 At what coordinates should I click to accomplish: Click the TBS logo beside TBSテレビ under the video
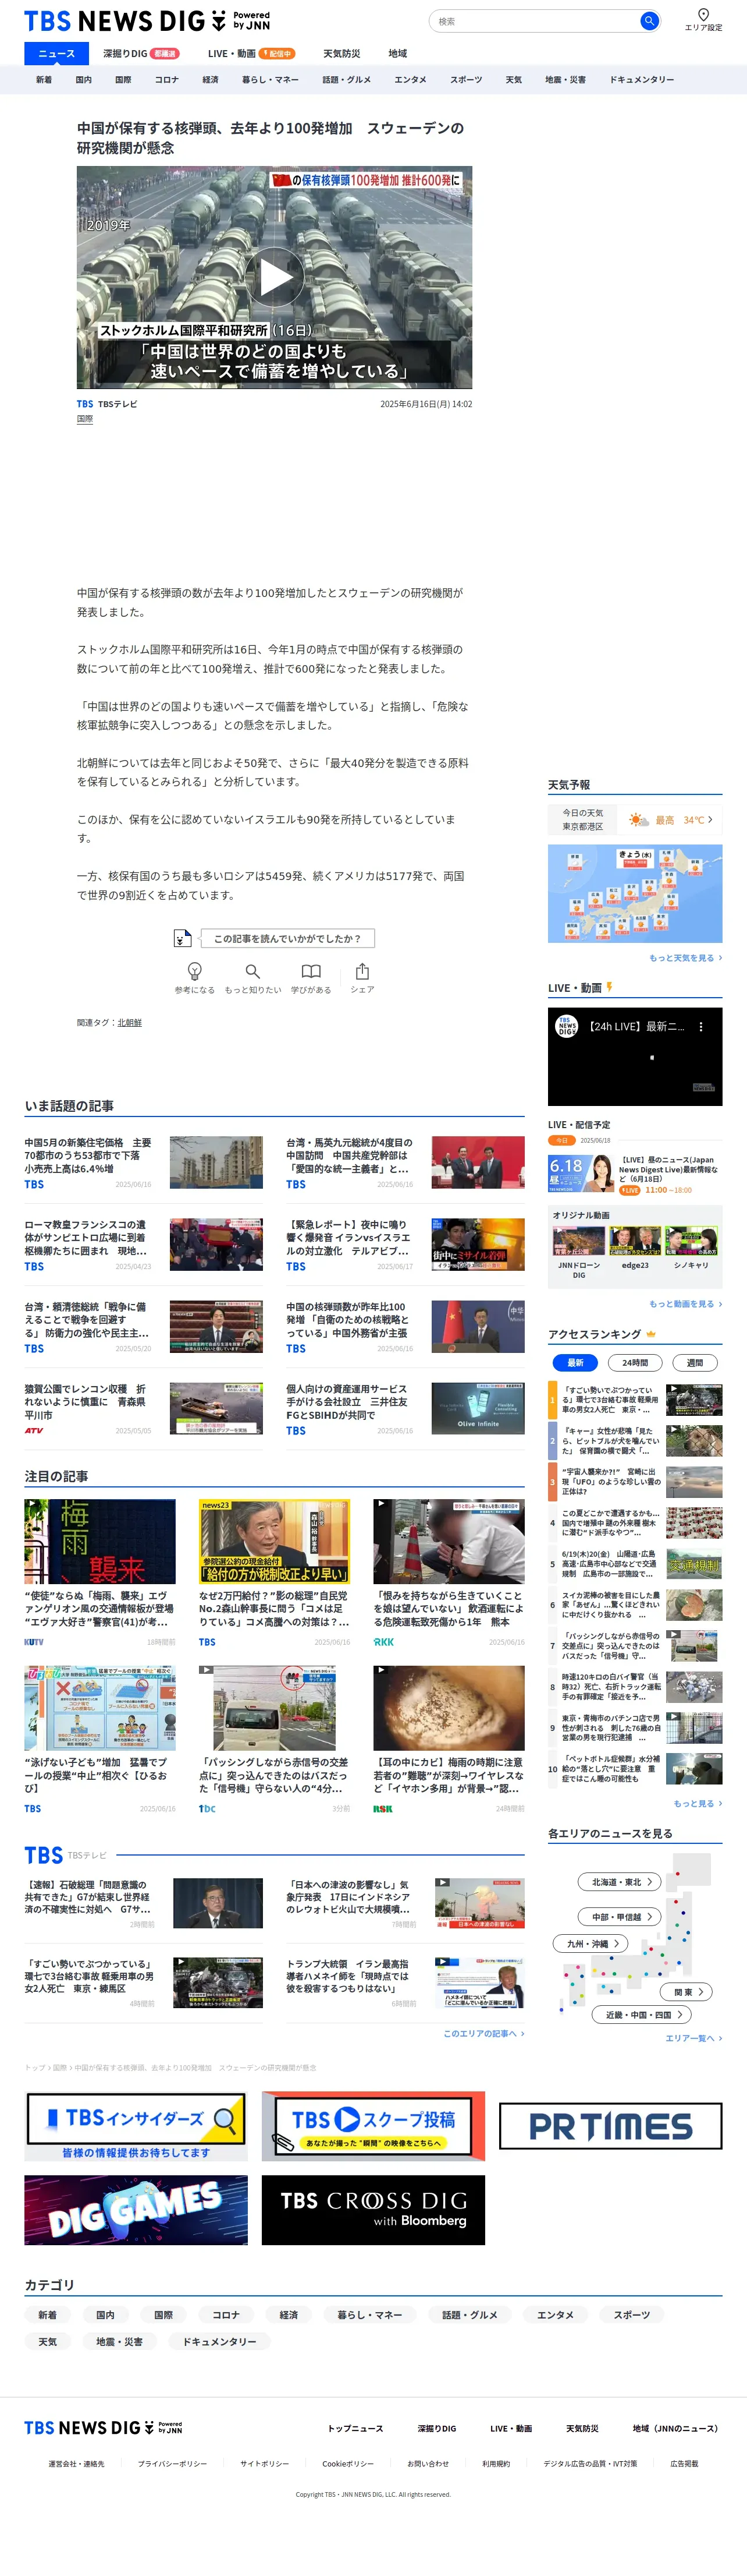point(85,404)
